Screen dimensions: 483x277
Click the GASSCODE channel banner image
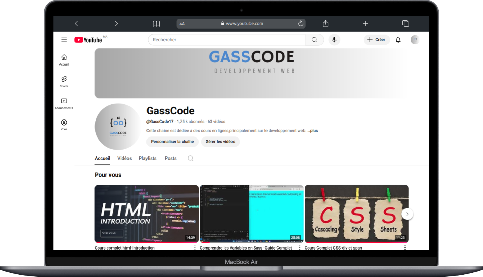point(252,73)
